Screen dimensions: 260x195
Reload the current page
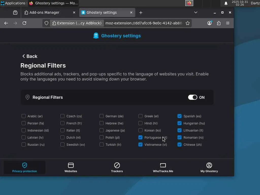point(24,23)
